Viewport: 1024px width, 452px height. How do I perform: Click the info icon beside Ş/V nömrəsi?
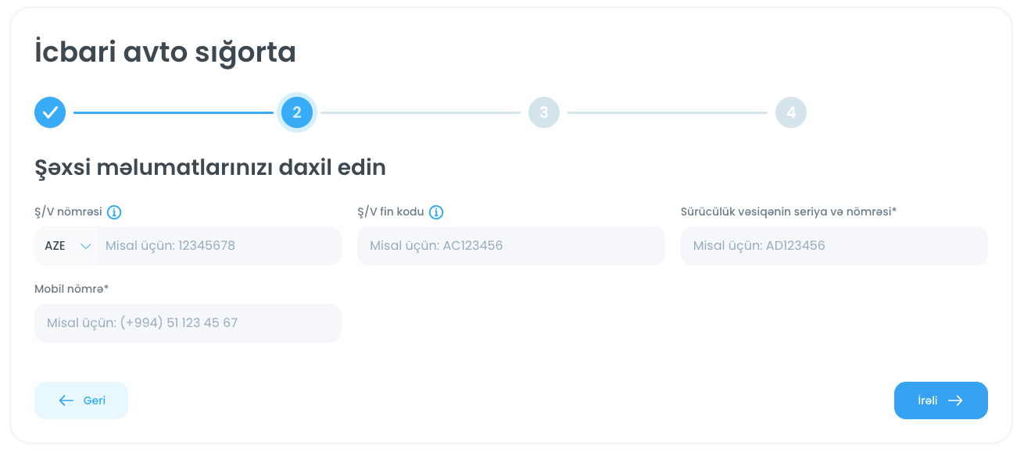tap(114, 212)
